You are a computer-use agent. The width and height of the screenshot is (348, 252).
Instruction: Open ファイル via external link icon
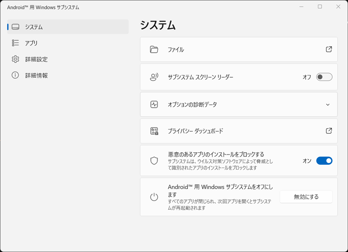pos(329,49)
